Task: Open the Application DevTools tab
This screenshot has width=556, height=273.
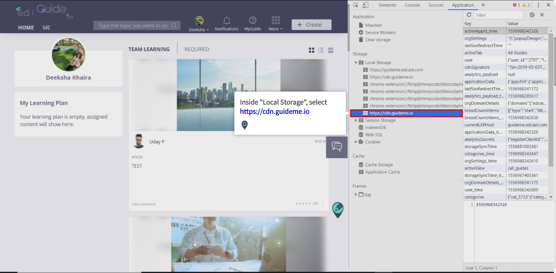Action: click(x=463, y=5)
